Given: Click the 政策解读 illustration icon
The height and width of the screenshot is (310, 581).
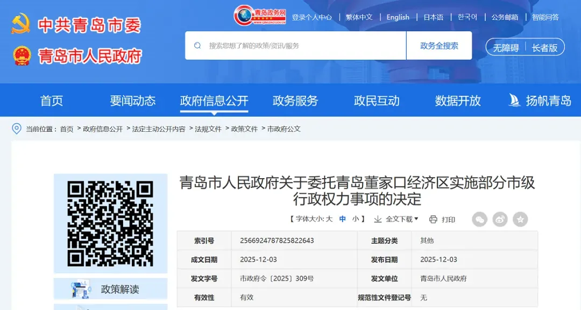Looking at the screenshot, I should point(81,289).
